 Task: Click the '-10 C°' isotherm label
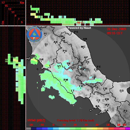pyautogui.click(x=80, y=23)
